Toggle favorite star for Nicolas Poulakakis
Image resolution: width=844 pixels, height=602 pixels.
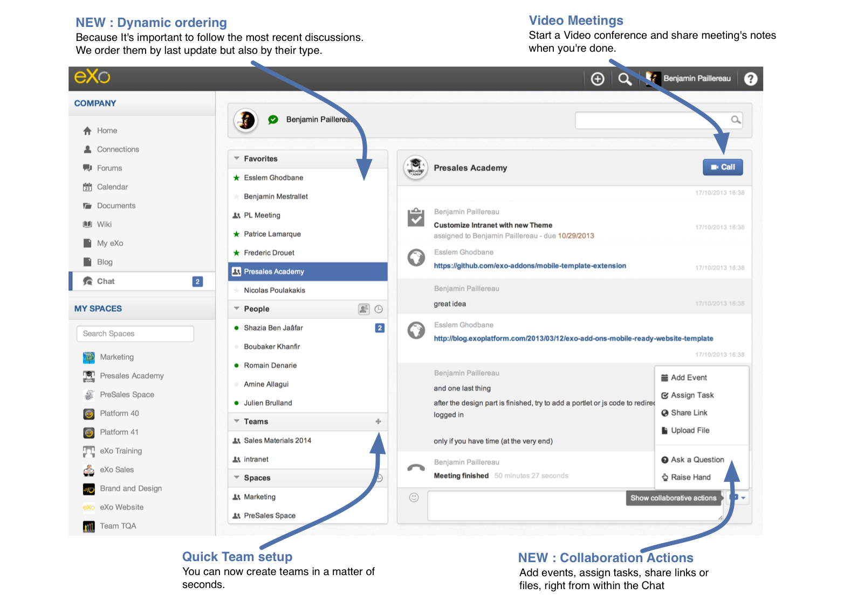pyautogui.click(x=236, y=290)
